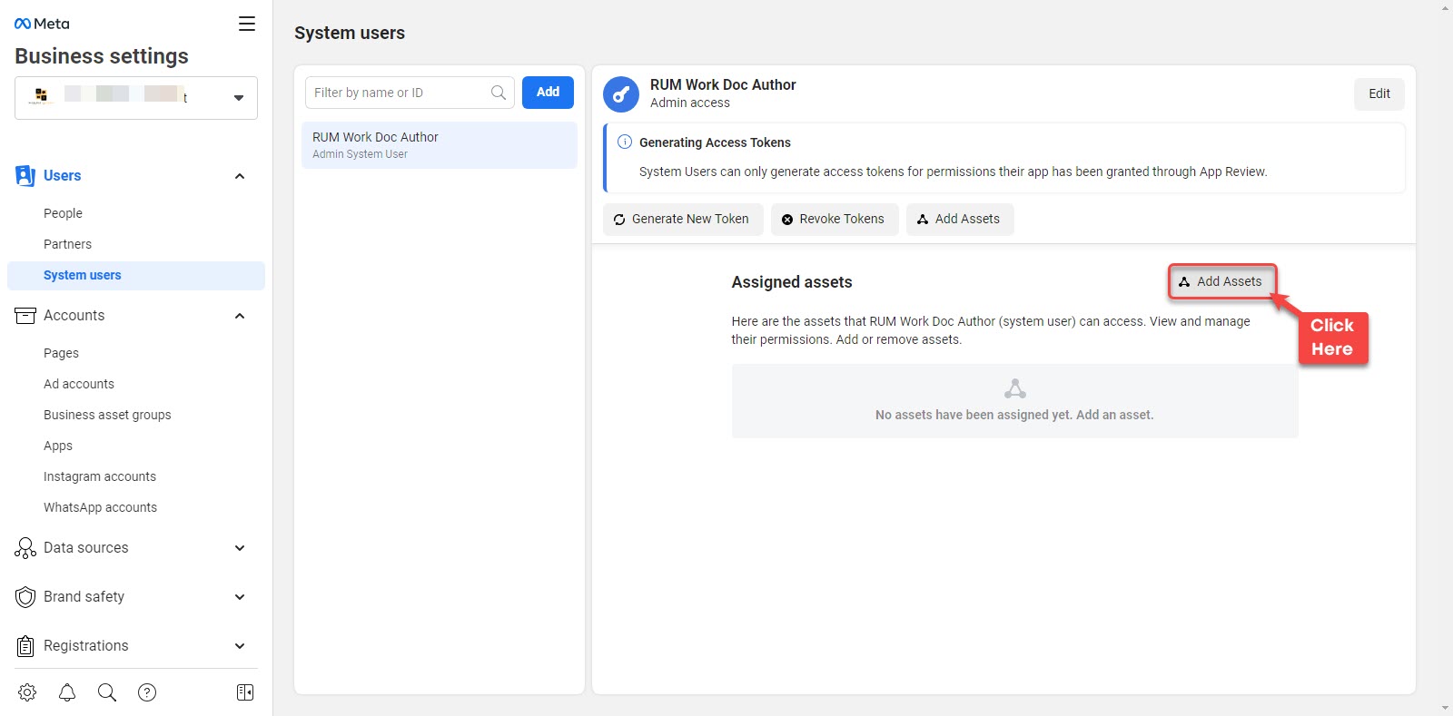
Task: Click Add Assets next to Revoke Tokens
Action: pyautogui.click(x=960, y=219)
